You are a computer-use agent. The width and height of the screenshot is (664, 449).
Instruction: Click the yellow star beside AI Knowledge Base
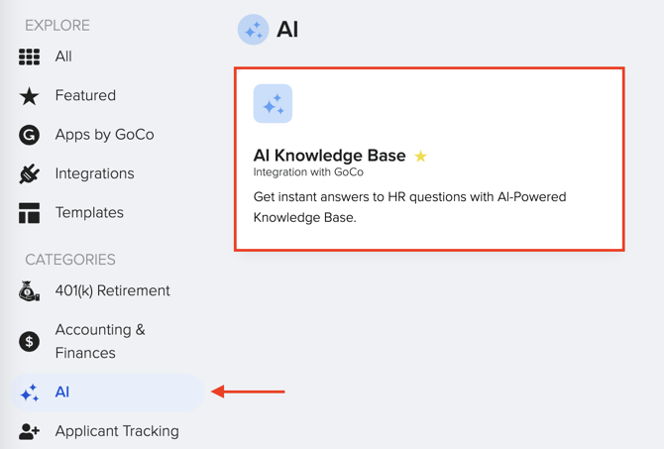click(x=421, y=156)
